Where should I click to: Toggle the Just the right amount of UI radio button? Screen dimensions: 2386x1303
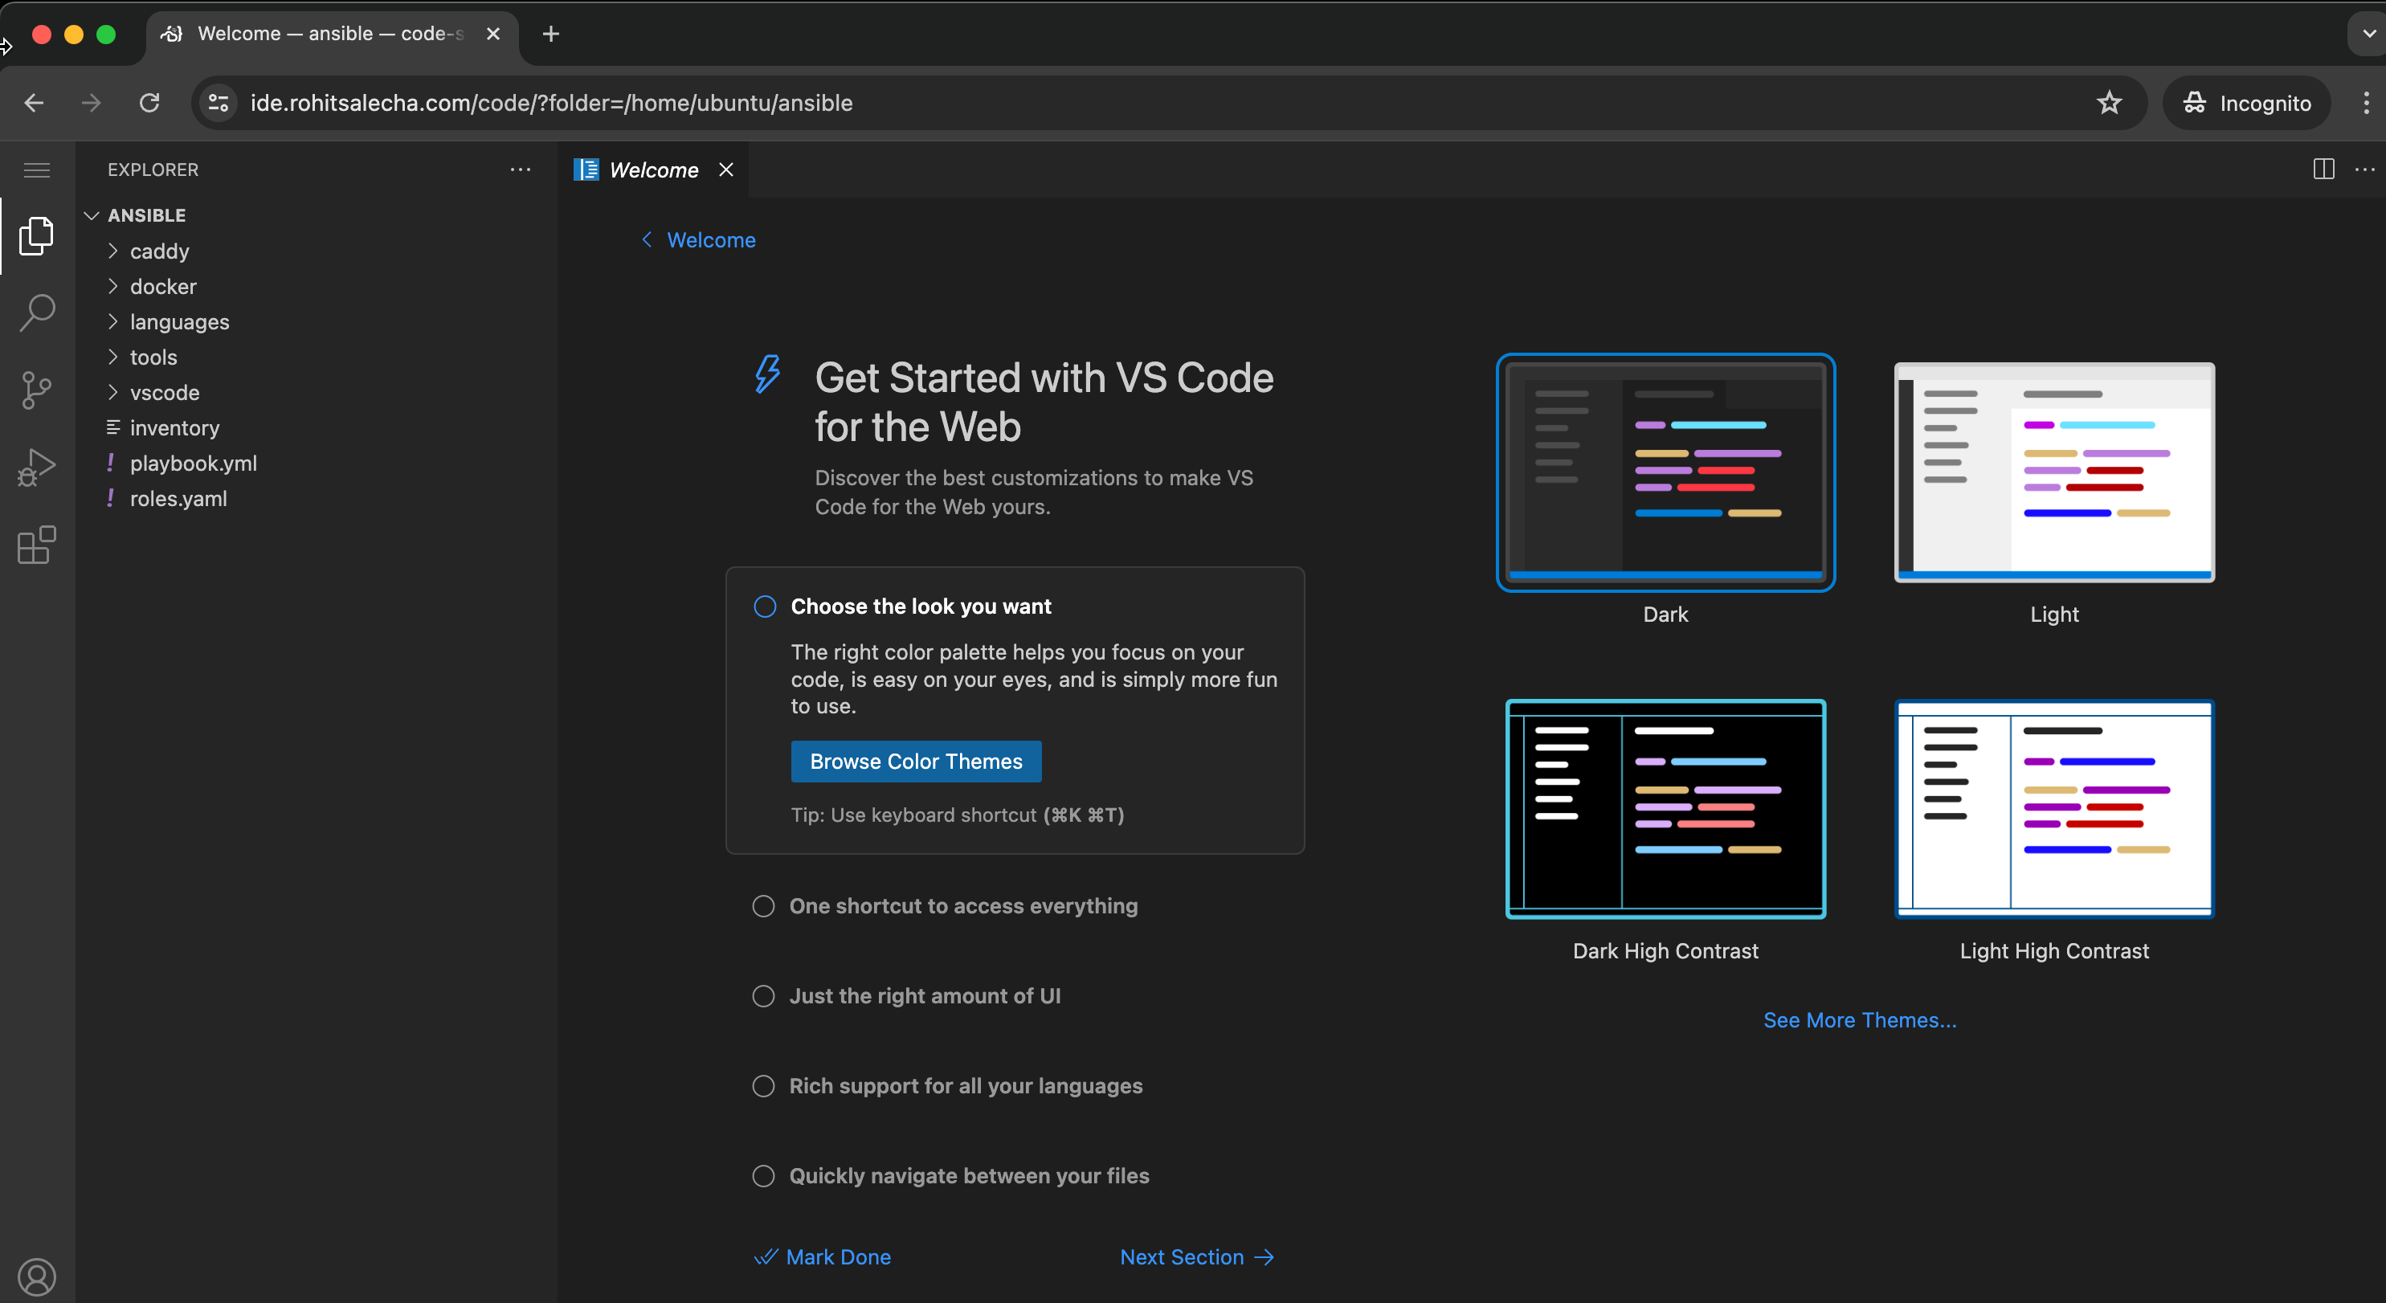[764, 995]
